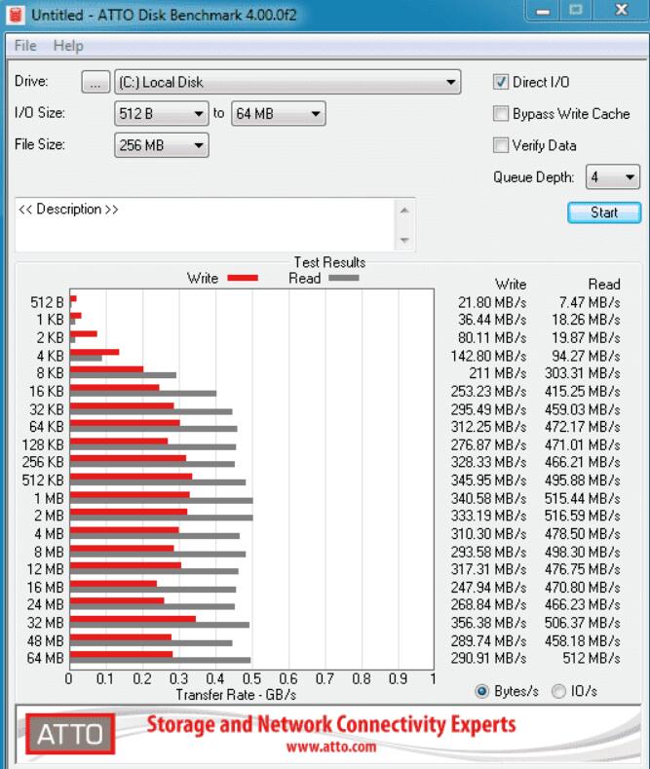This screenshot has height=769, width=650.
Task: Click the 7.47 MB/s read value
Action: tap(590, 302)
